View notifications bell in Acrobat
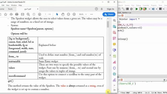The height and width of the screenshot is (94, 167). point(102,9)
